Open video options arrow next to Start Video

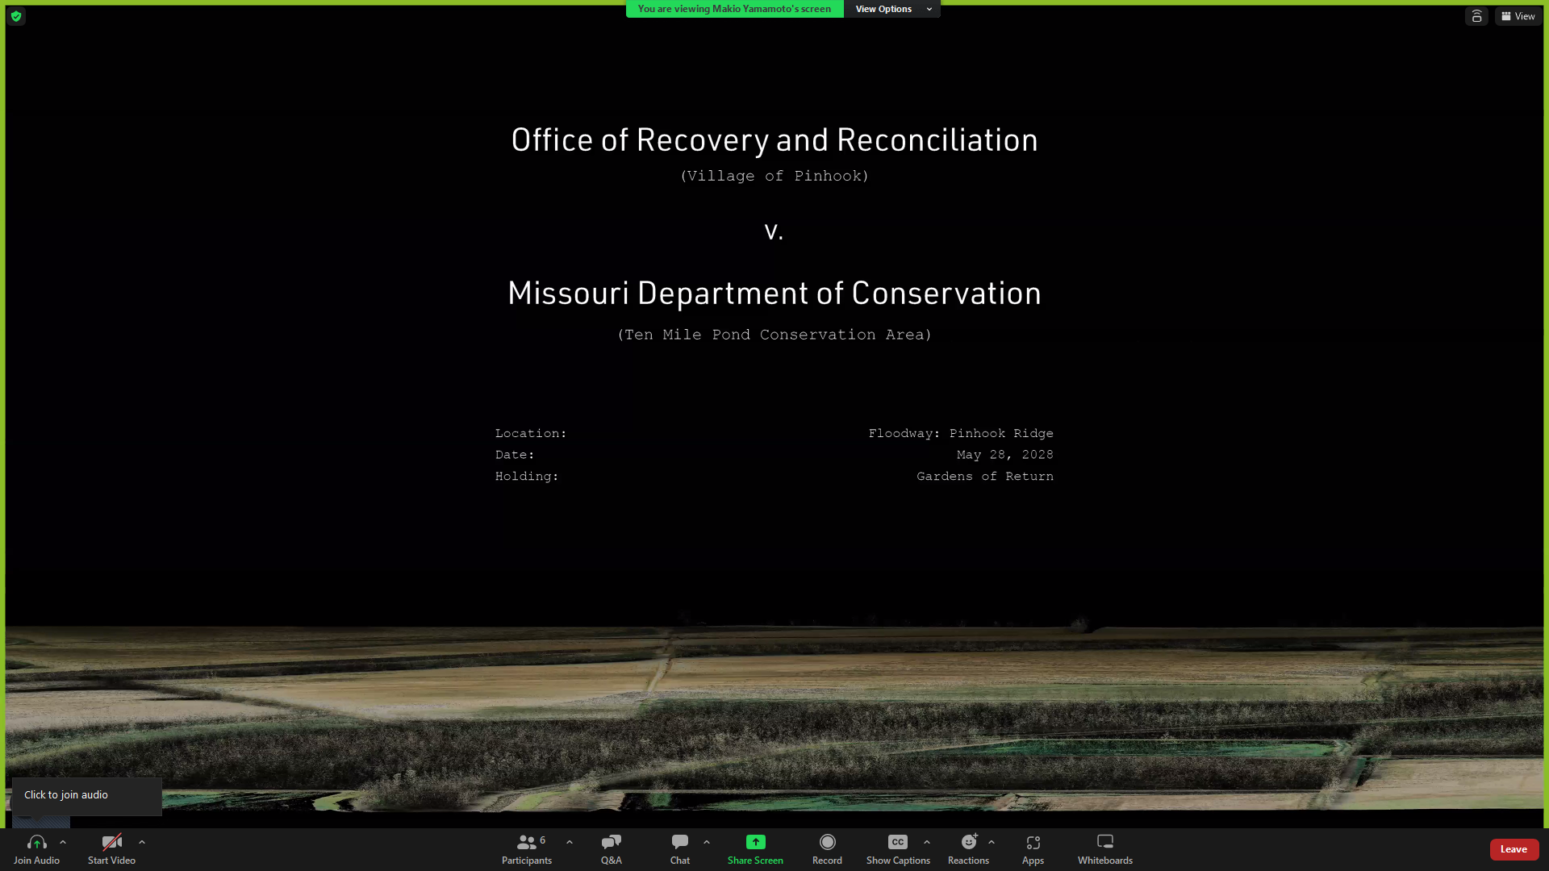142,842
